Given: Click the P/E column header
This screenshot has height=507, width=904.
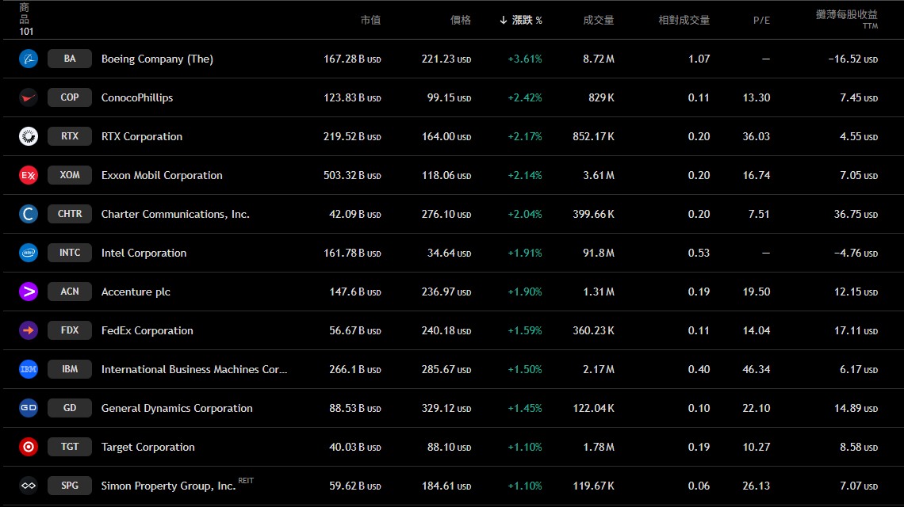Looking at the screenshot, I should (x=761, y=20).
